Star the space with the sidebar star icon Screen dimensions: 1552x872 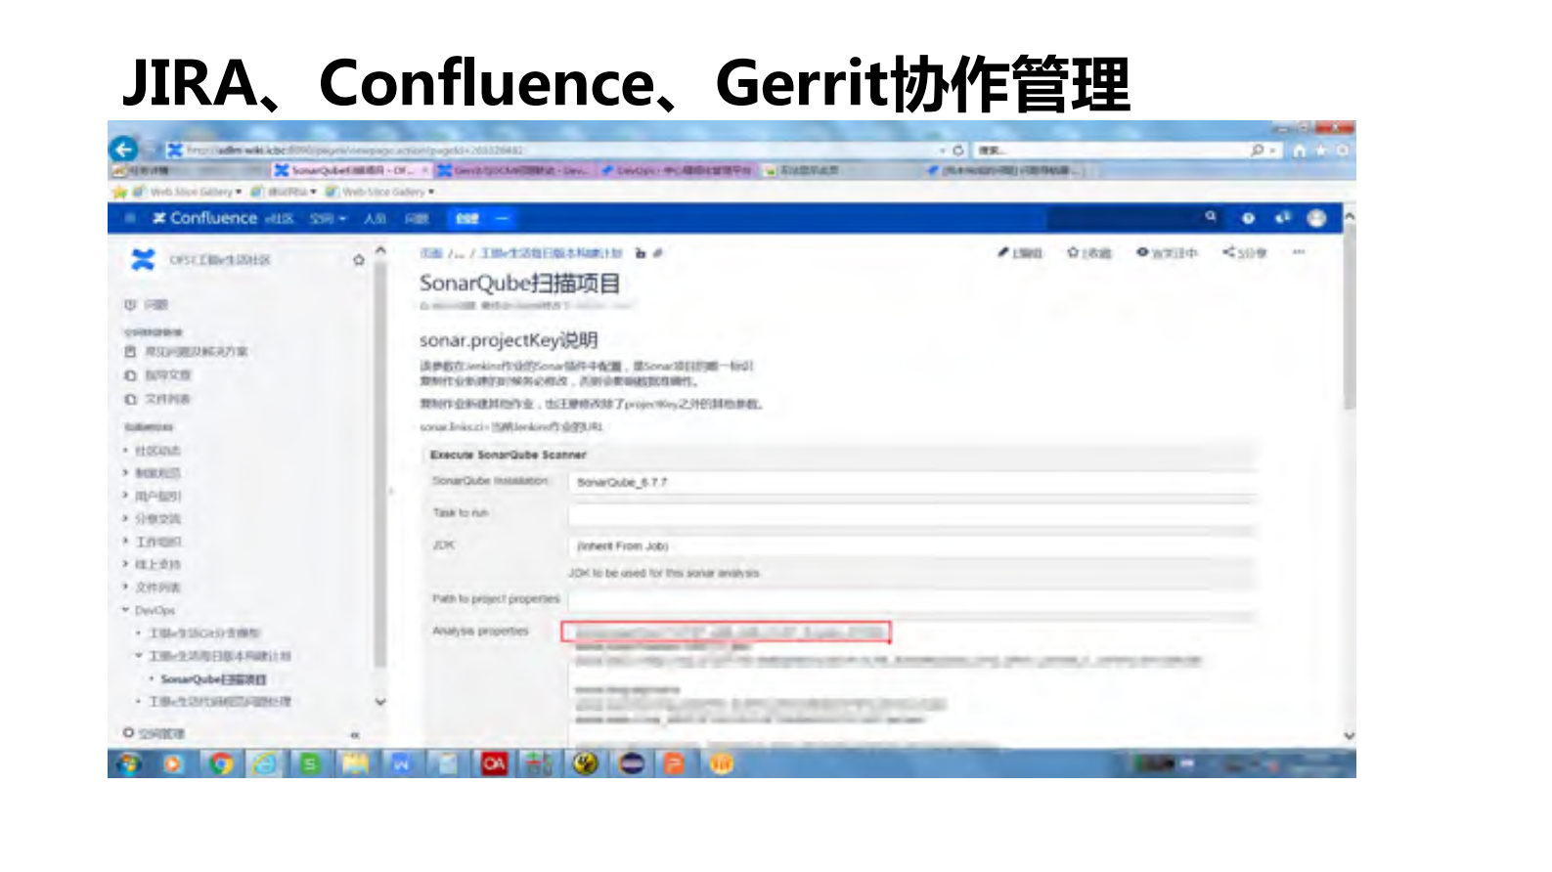pyautogui.click(x=359, y=260)
